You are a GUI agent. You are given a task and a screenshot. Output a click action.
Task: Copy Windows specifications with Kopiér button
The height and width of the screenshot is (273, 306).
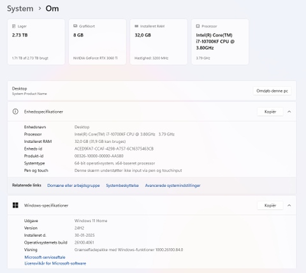point(270,205)
